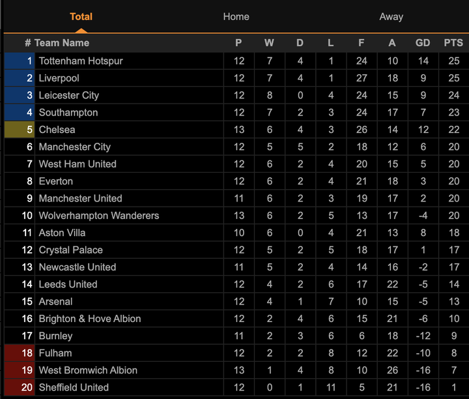The height and width of the screenshot is (399, 469).
Task: Sort by W wins column header
Action: 269,43
